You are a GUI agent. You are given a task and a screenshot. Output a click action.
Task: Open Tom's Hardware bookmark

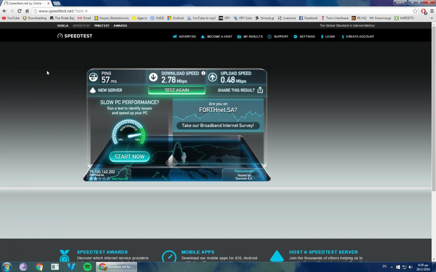[335, 18]
